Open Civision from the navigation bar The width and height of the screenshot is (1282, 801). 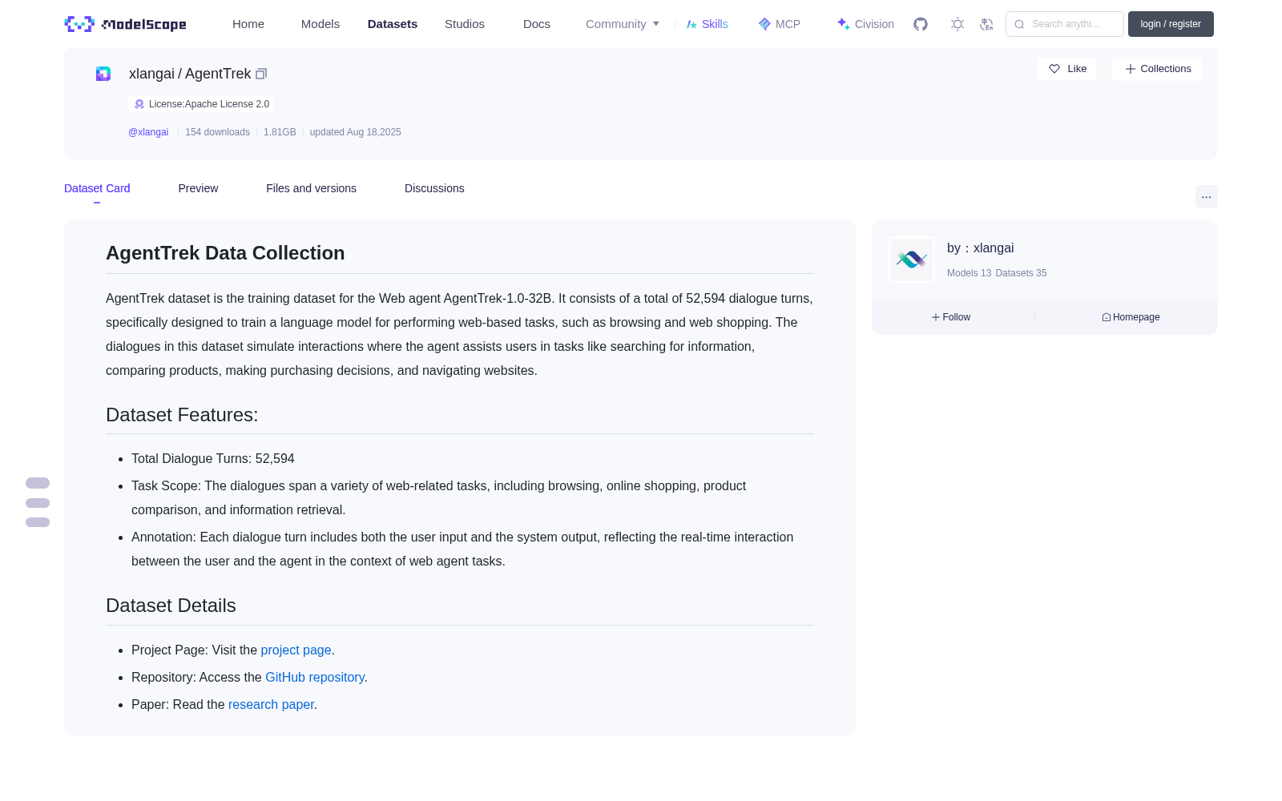(865, 24)
